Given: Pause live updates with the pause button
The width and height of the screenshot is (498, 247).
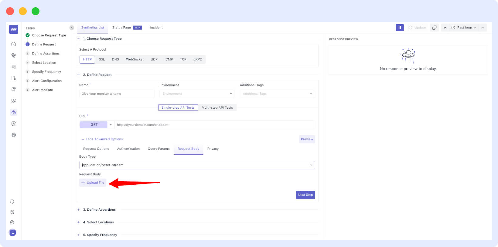Looking at the screenshot, I should (400, 28).
